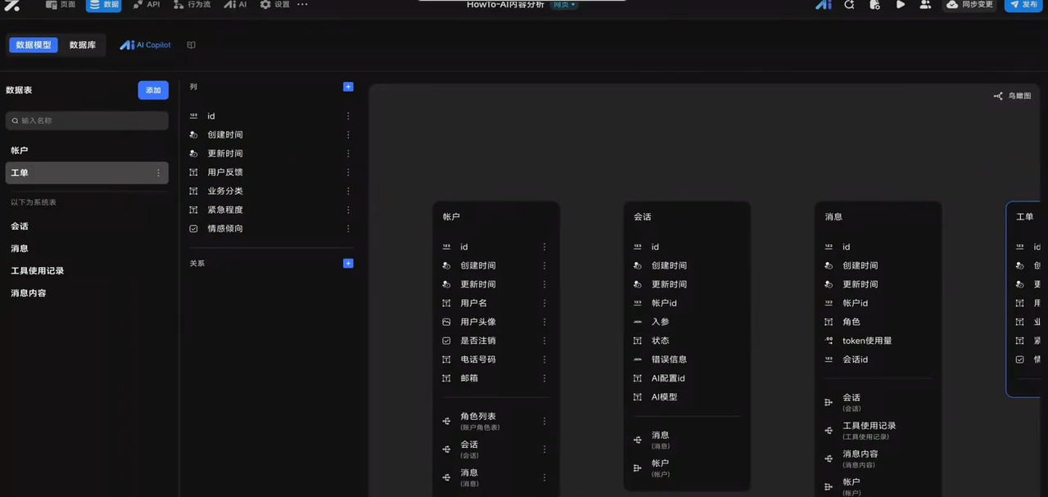Open the three-dot menu for 是否注销 in 帐户 card
The height and width of the screenshot is (497, 1048).
pos(544,341)
